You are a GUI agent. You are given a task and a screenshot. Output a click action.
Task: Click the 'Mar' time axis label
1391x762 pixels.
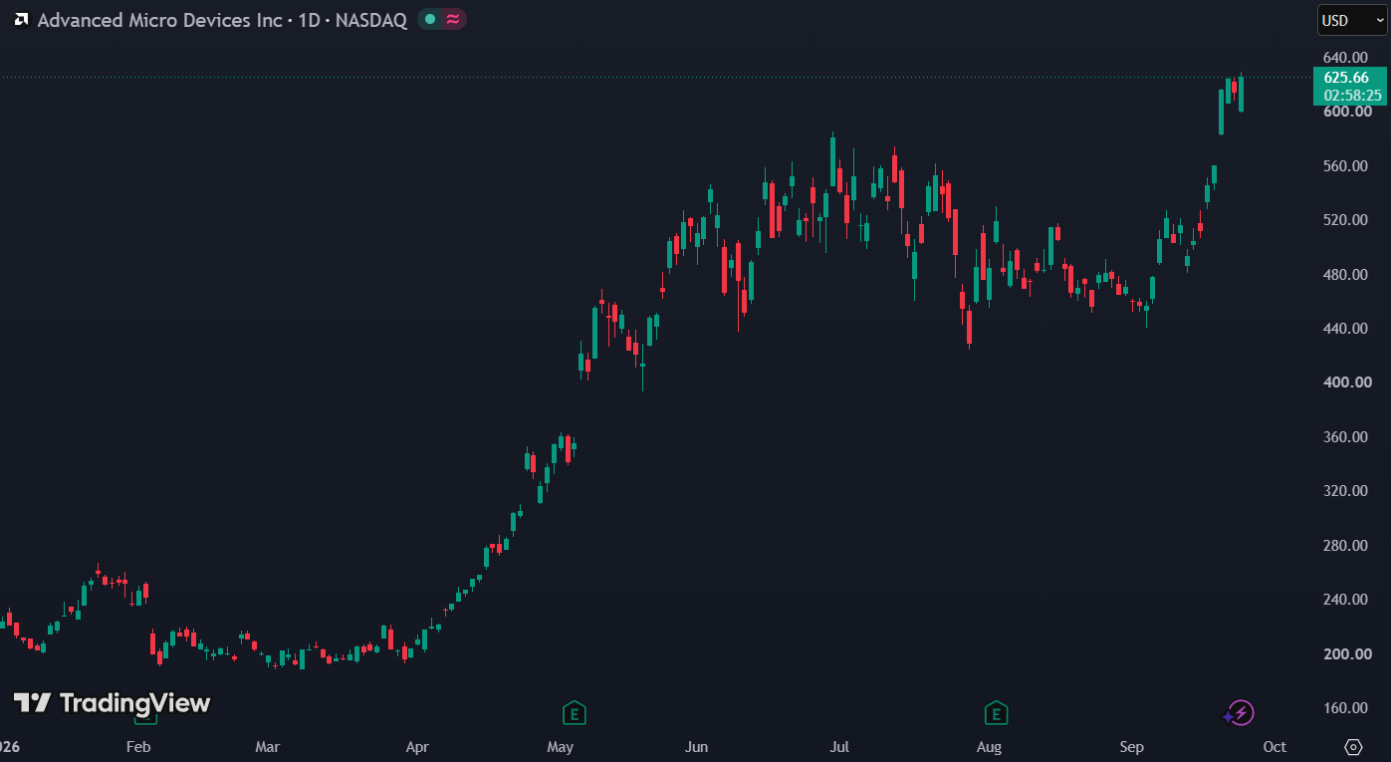pos(267,747)
